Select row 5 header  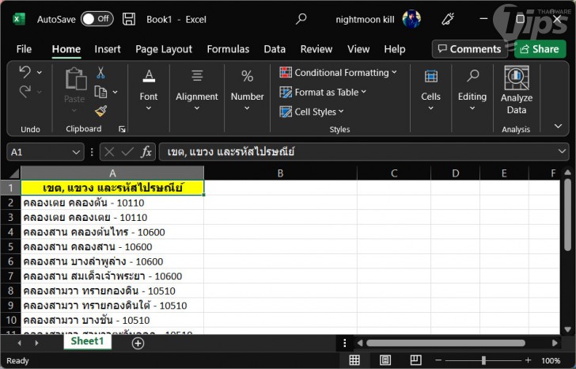click(x=10, y=246)
